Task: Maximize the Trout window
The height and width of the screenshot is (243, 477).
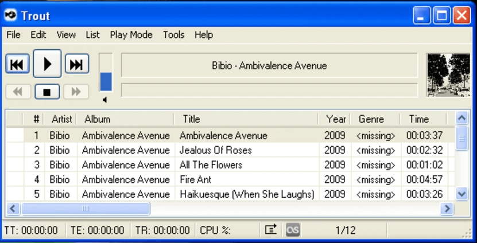Action: tap(442, 15)
